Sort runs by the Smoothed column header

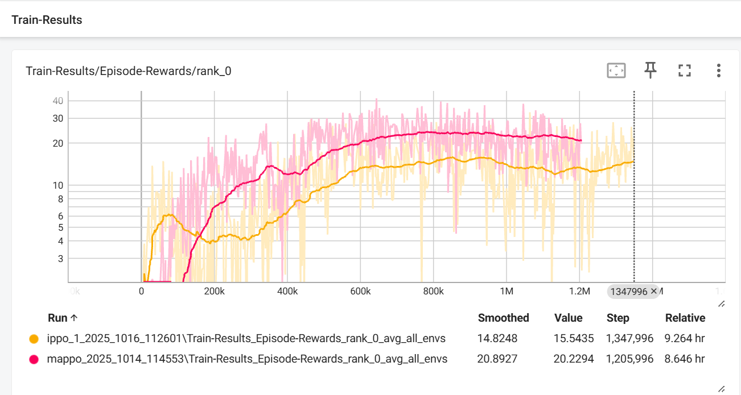503,318
